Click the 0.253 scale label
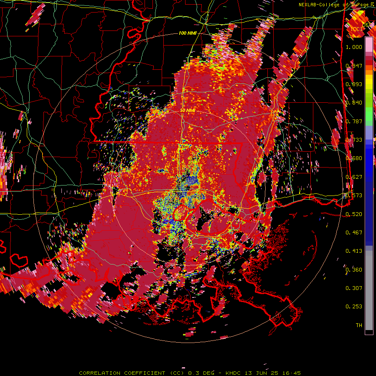Image resolution: width=376 pixels, height=376 pixels. (354, 307)
